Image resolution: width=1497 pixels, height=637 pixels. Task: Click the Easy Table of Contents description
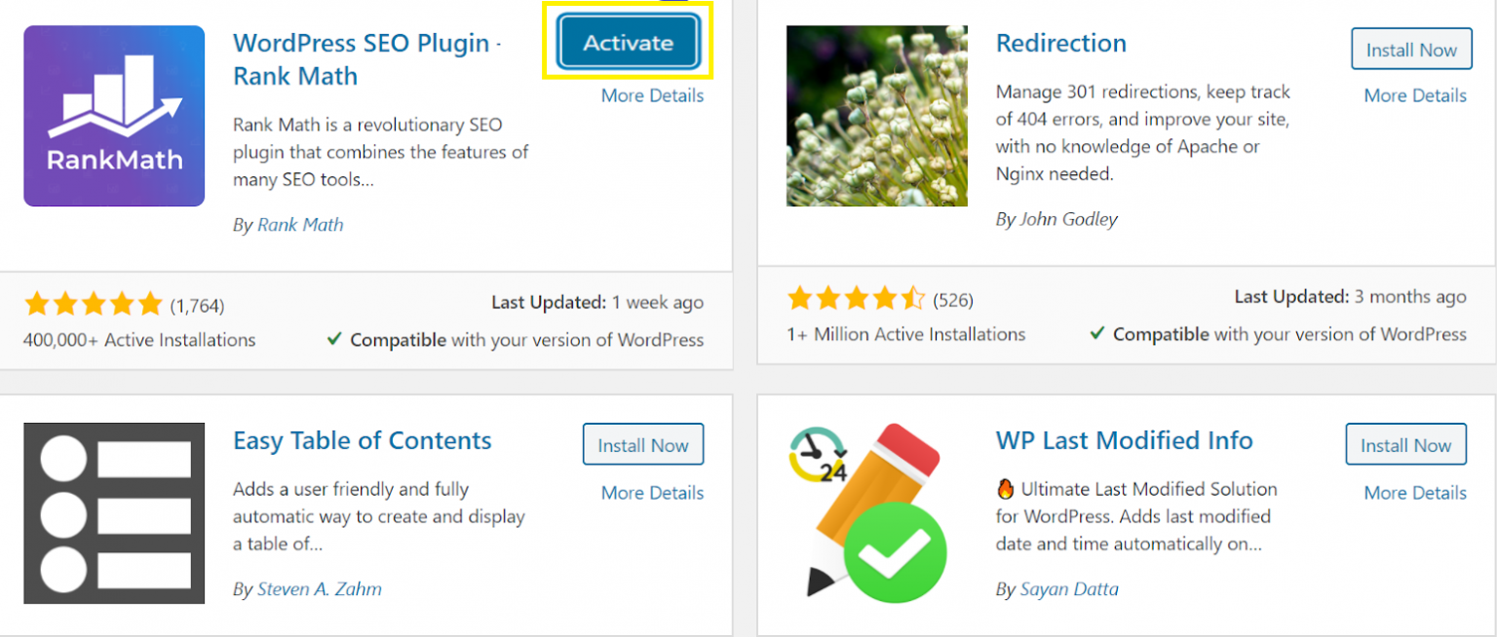[379, 516]
